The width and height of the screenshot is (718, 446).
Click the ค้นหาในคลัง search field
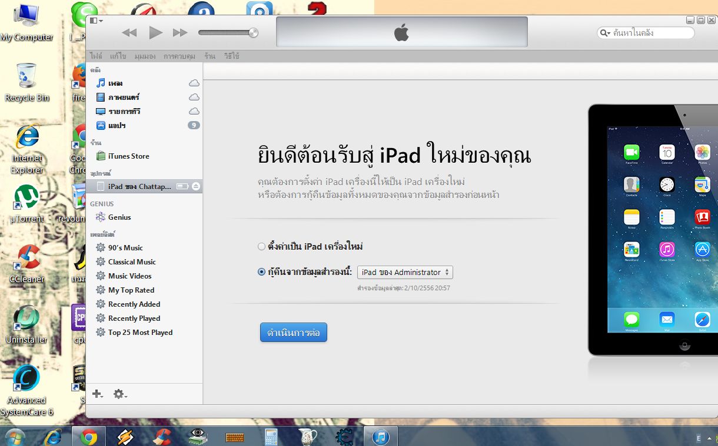coord(646,33)
